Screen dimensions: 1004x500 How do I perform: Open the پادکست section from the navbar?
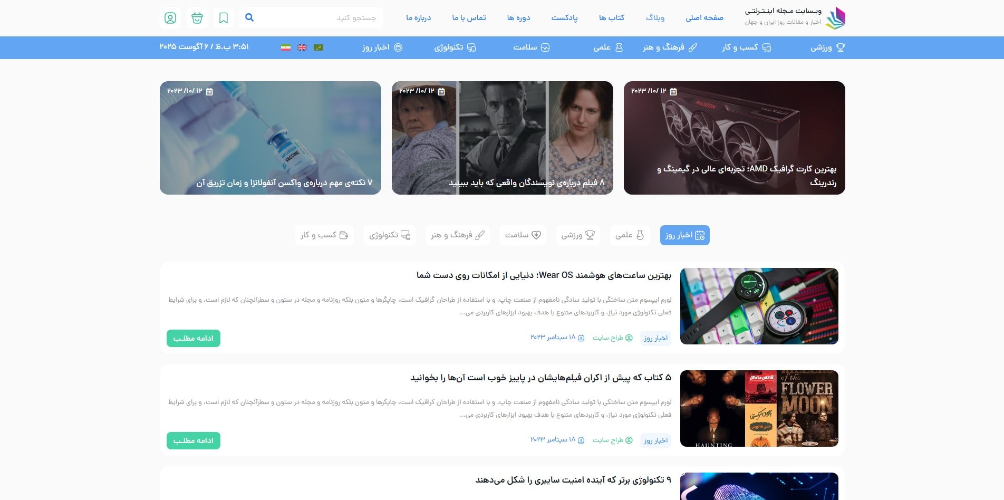pos(565,17)
